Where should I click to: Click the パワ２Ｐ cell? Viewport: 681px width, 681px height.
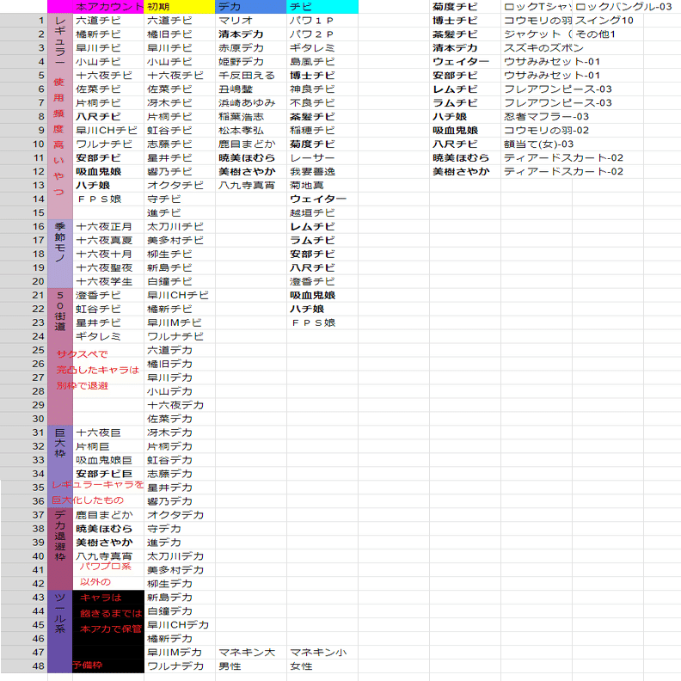click(322, 34)
